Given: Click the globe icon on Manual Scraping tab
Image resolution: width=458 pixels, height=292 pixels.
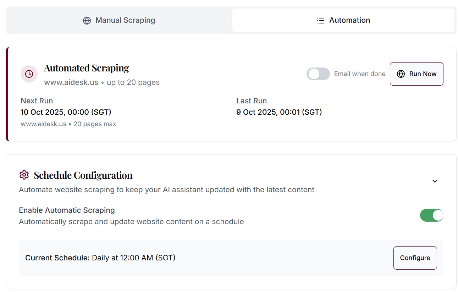Looking at the screenshot, I should click(87, 20).
